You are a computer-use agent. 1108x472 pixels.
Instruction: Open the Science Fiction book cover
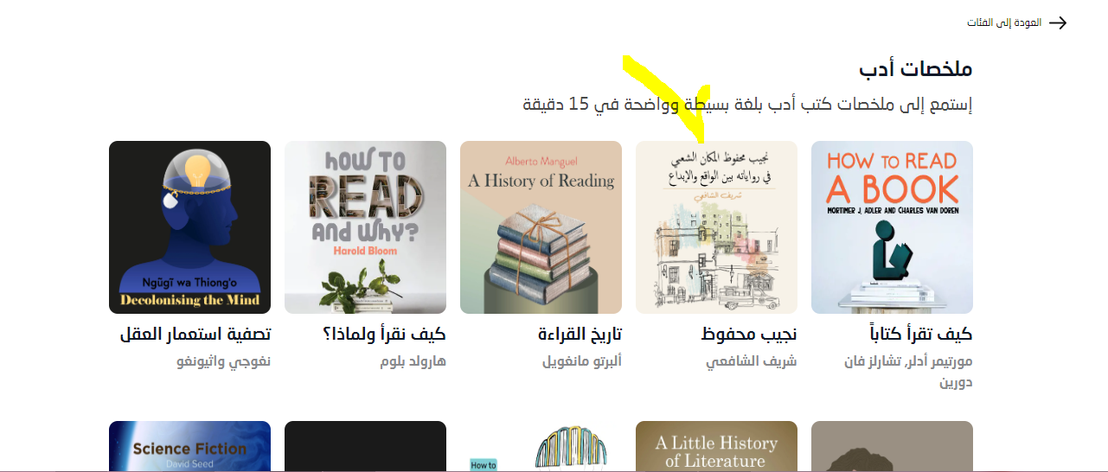click(x=189, y=446)
